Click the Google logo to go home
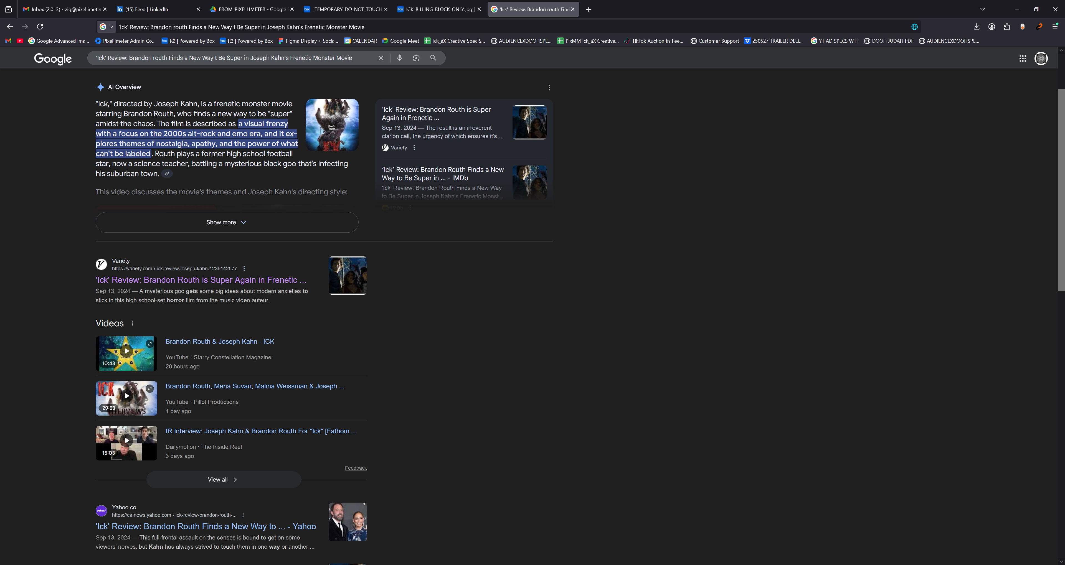1065x565 pixels. [x=53, y=59]
